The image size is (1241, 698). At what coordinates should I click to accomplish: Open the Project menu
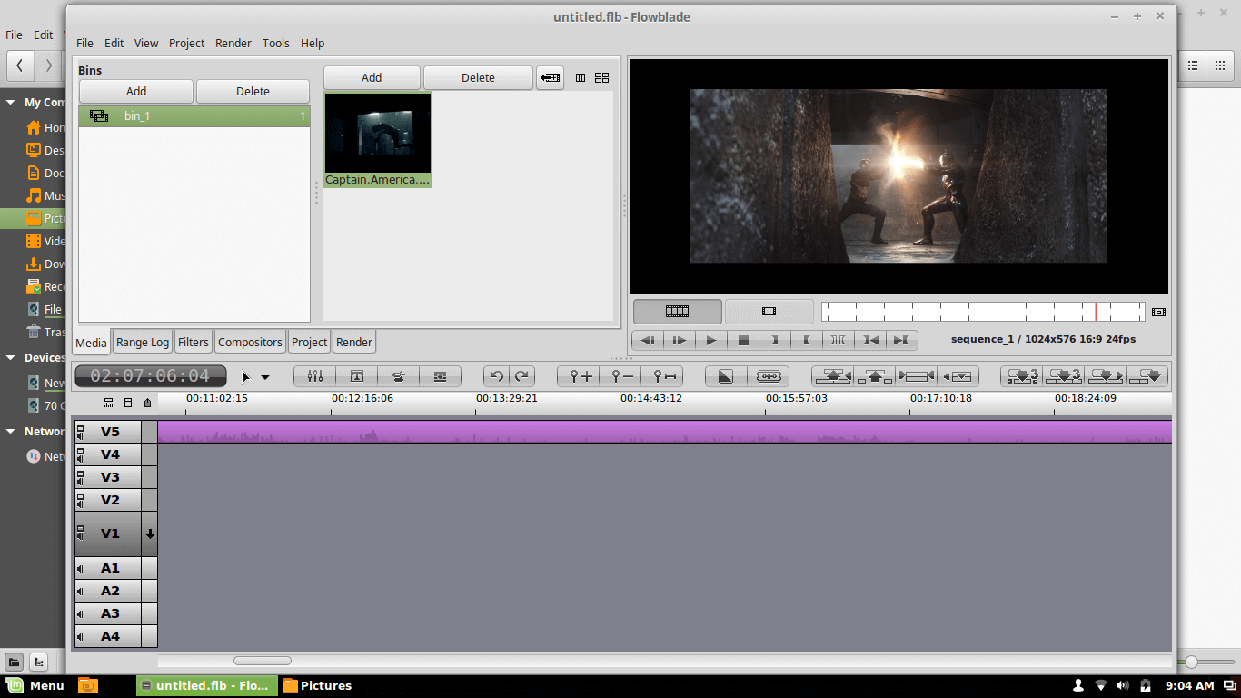[x=186, y=43]
